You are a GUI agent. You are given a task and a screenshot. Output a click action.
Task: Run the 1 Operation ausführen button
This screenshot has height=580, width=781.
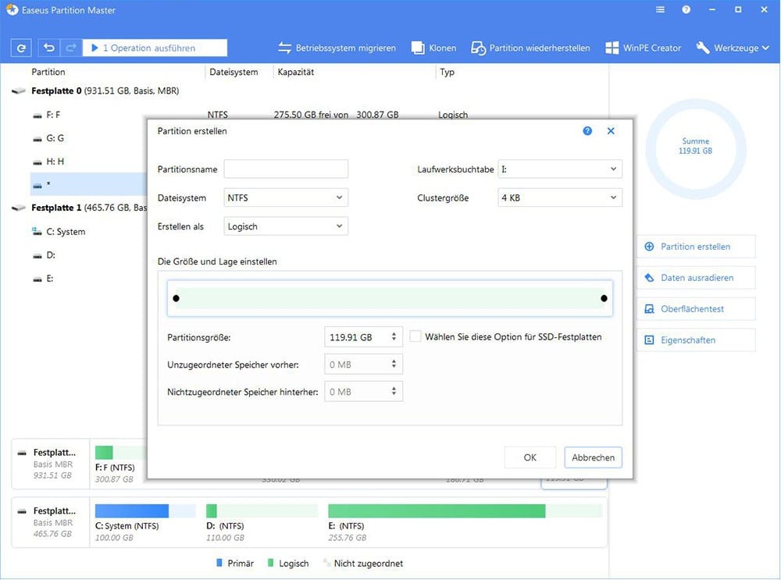pos(155,48)
